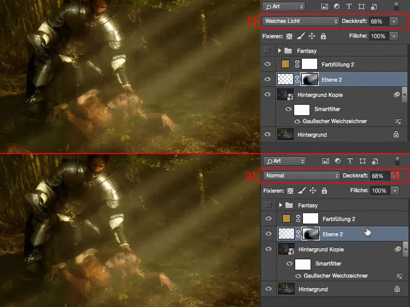Click Layers scrollbar up arrow in Weiches Licht panel
Viewport: 410px width, 307px height.
click(404, 94)
